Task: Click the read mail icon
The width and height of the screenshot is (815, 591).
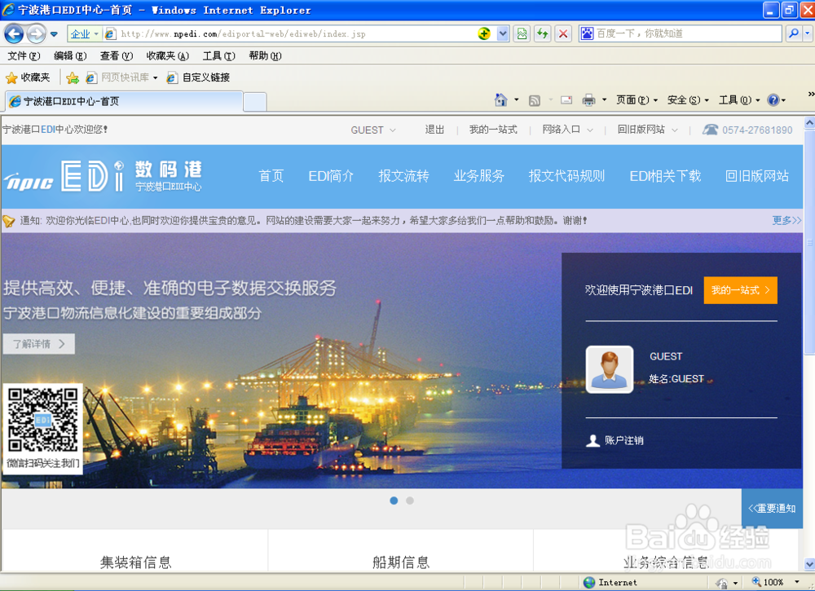Action: point(566,99)
